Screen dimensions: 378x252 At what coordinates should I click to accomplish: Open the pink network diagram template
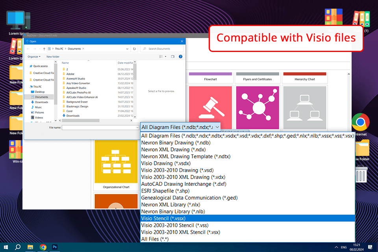258,107
